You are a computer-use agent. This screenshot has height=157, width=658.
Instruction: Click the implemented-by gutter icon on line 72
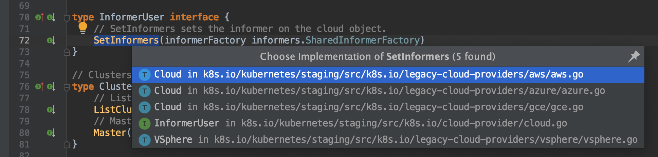(51, 41)
